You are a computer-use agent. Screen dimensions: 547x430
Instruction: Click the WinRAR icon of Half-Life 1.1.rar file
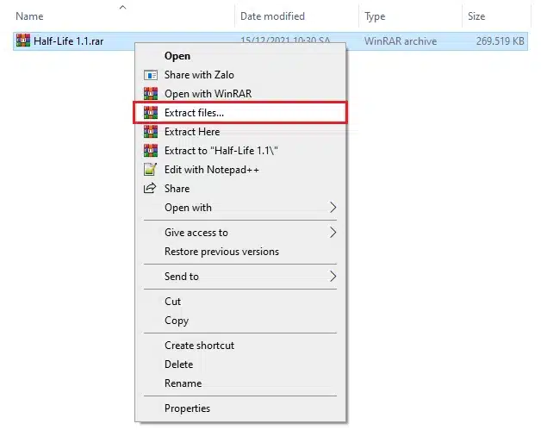tap(23, 41)
